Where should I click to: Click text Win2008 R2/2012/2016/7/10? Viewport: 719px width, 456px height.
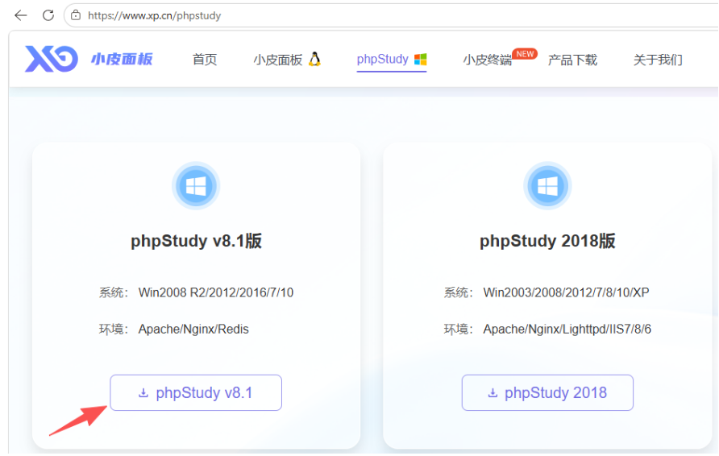216,292
